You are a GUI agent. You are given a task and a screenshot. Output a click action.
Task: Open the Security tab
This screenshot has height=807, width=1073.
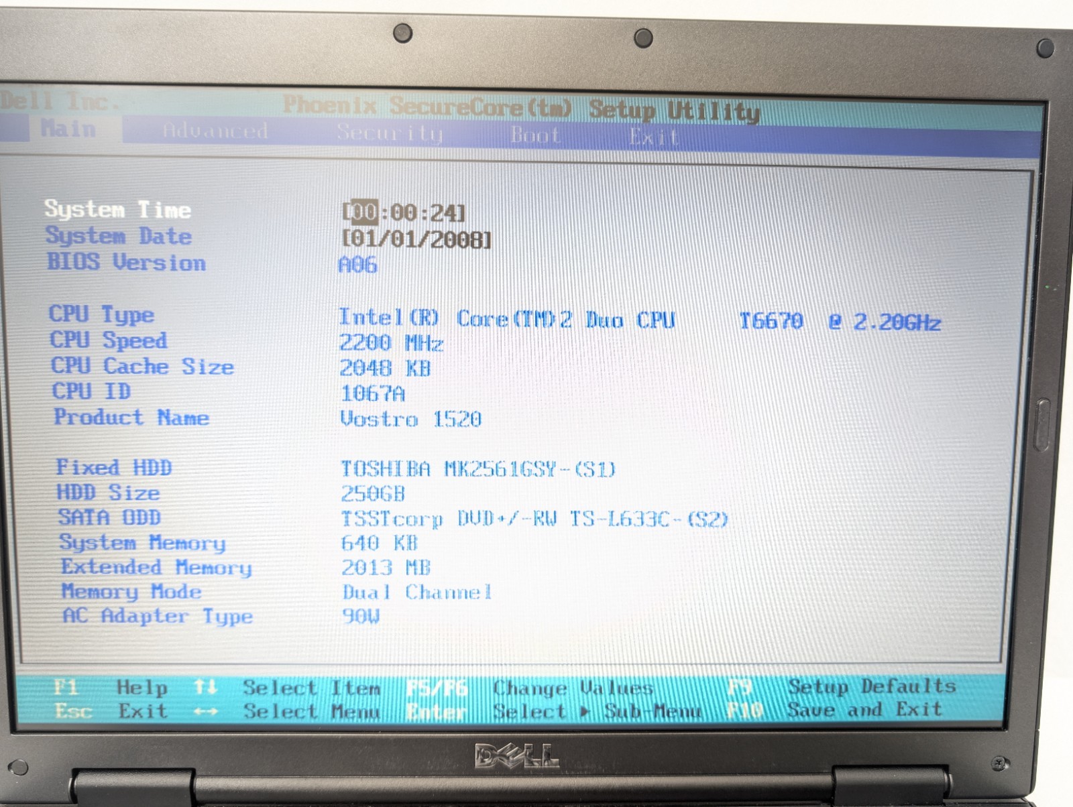(x=390, y=133)
